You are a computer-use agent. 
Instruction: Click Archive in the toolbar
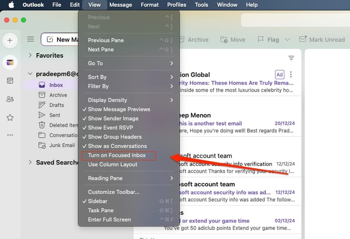pos(194,40)
